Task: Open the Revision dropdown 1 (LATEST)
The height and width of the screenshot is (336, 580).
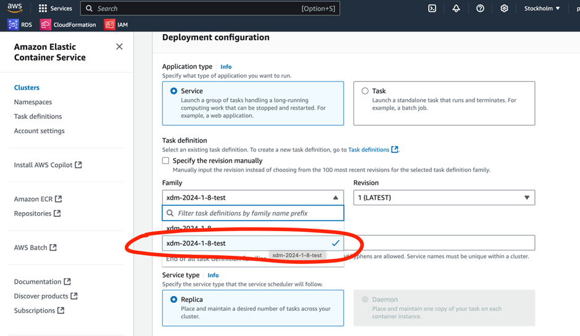Action: [444, 197]
